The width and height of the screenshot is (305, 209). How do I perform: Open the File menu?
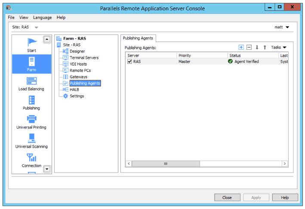pyautogui.click(x=11, y=18)
